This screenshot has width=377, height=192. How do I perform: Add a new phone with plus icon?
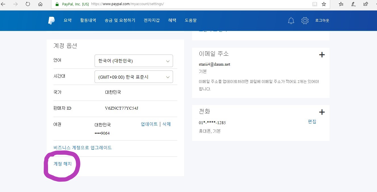coord(322,112)
